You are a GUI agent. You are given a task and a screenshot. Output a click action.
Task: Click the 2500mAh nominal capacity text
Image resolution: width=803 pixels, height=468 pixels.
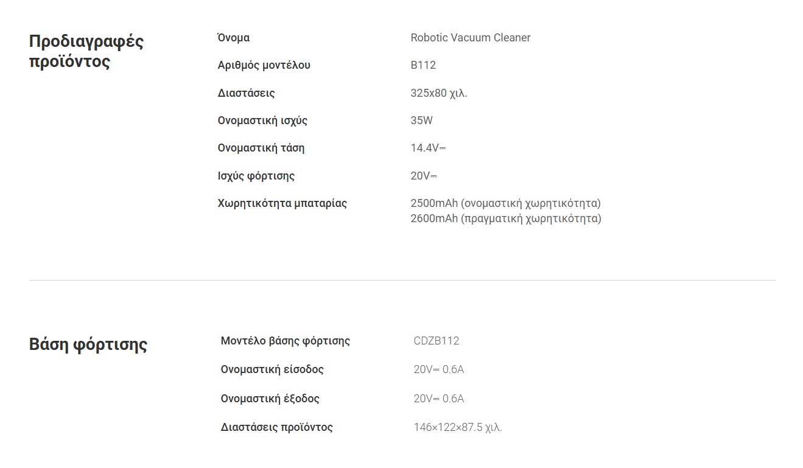point(506,203)
